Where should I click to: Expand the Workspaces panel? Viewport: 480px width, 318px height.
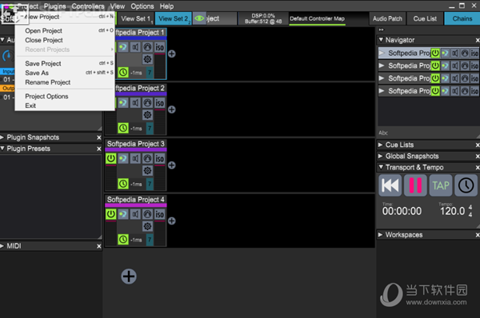click(381, 235)
